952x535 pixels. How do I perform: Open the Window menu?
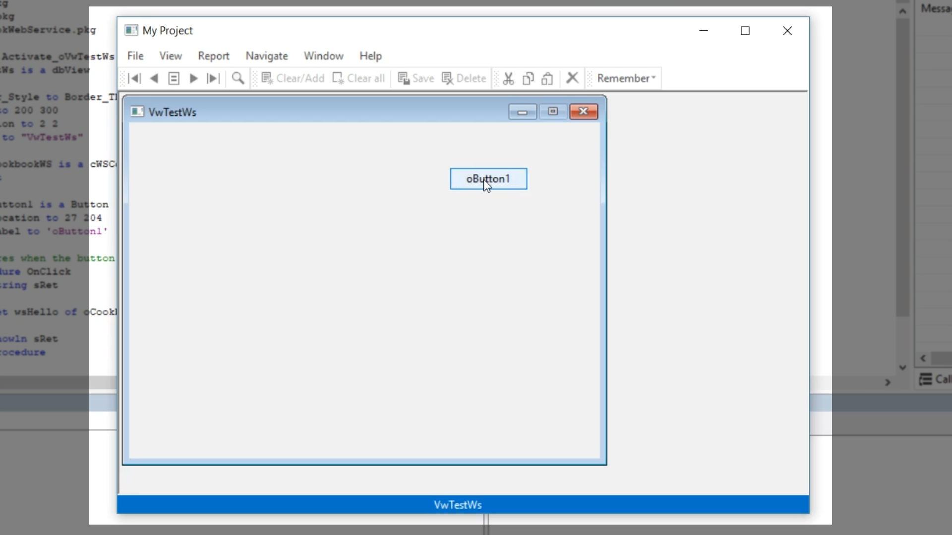(323, 56)
